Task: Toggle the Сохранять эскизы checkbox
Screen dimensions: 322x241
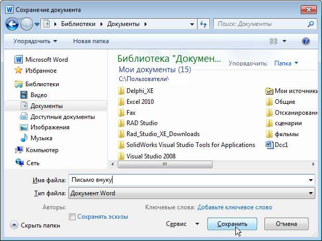Action: pos(72,217)
